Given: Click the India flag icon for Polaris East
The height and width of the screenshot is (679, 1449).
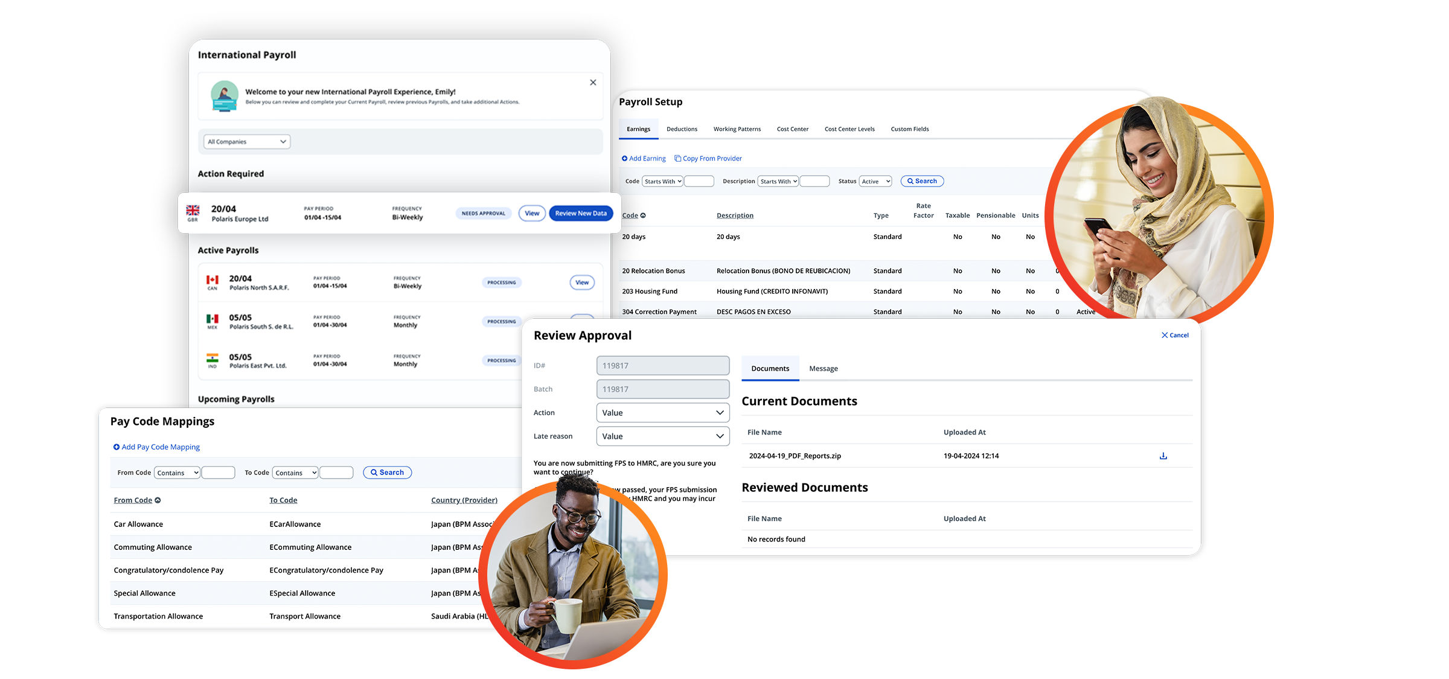Looking at the screenshot, I should pyautogui.click(x=213, y=358).
